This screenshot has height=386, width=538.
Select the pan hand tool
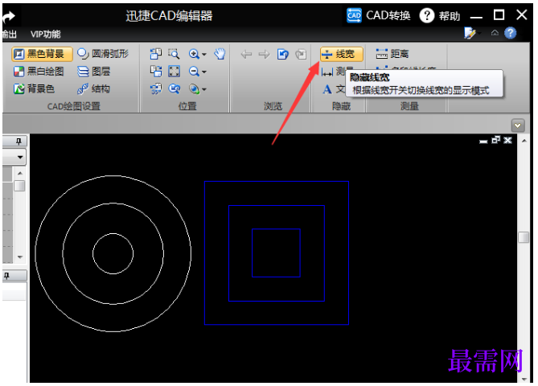point(220,54)
